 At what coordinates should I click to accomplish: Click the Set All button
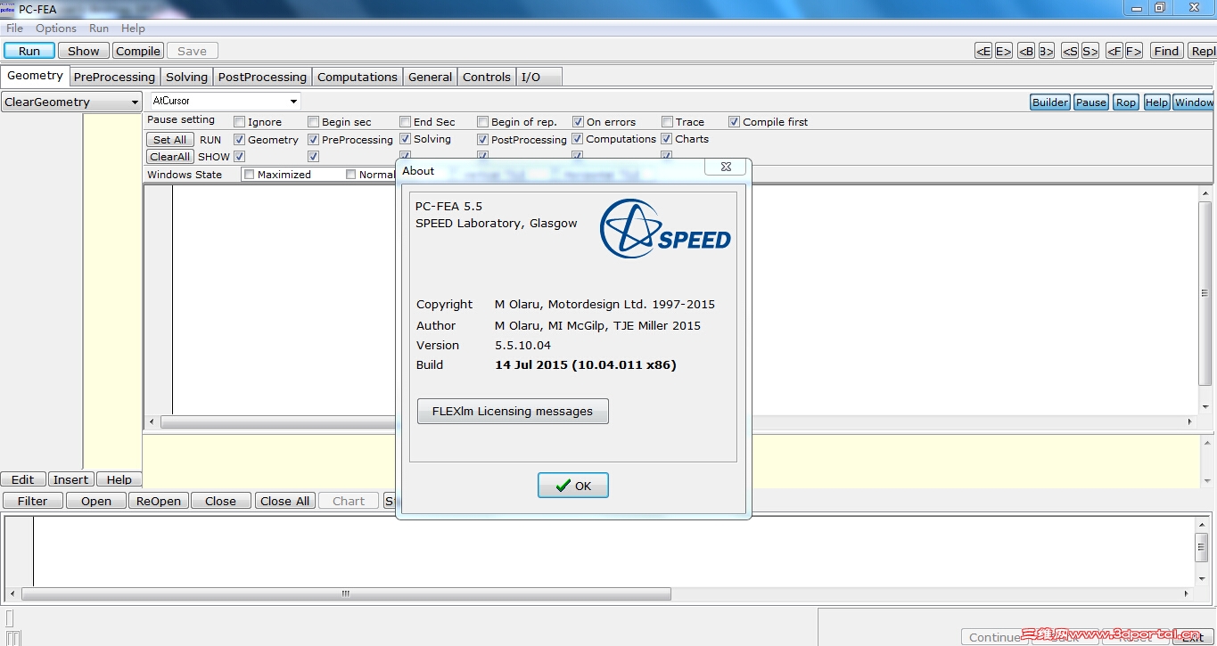pyautogui.click(x=169, y=140)
